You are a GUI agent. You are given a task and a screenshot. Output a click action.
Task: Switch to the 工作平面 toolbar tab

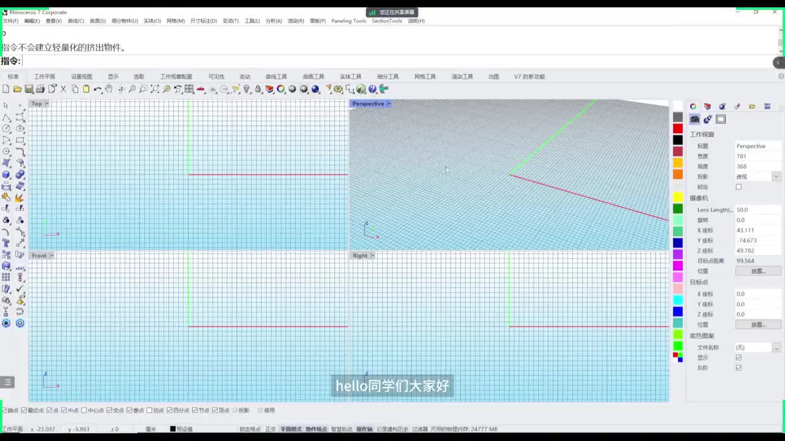pyautogui.click(x=45, y=77)
